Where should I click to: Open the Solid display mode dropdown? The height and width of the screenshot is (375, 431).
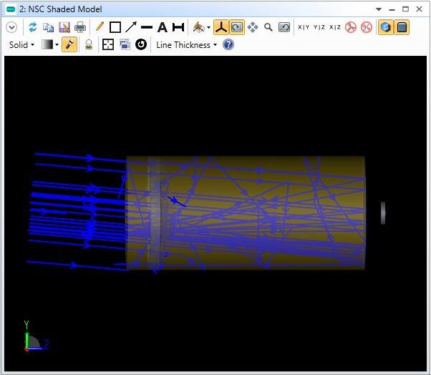coord(21,44)
